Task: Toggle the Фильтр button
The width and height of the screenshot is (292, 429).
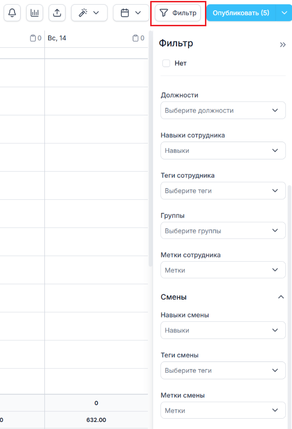Action: tap(178, 13)
